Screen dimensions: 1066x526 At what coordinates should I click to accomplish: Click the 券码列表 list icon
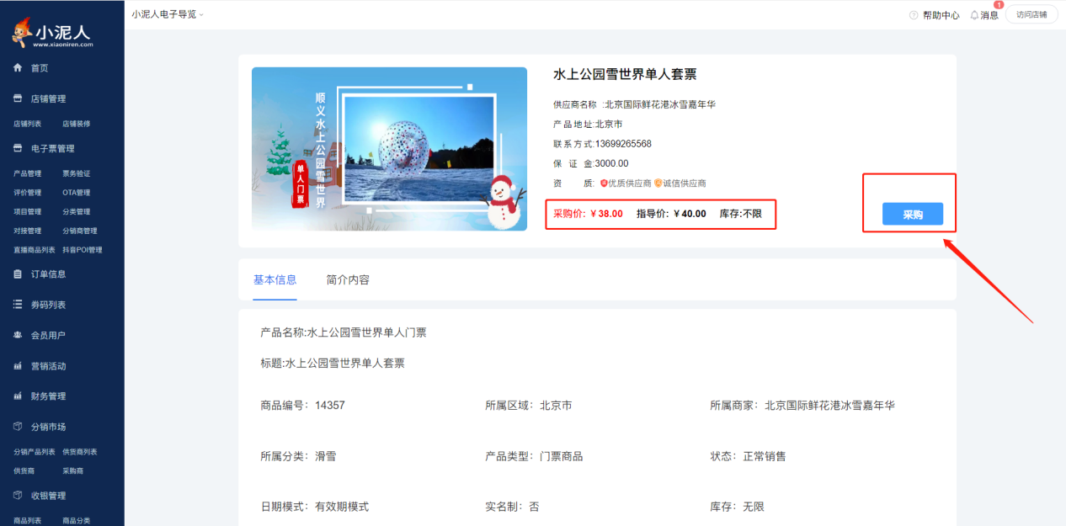pyautogui.click(x=18, y=305)
